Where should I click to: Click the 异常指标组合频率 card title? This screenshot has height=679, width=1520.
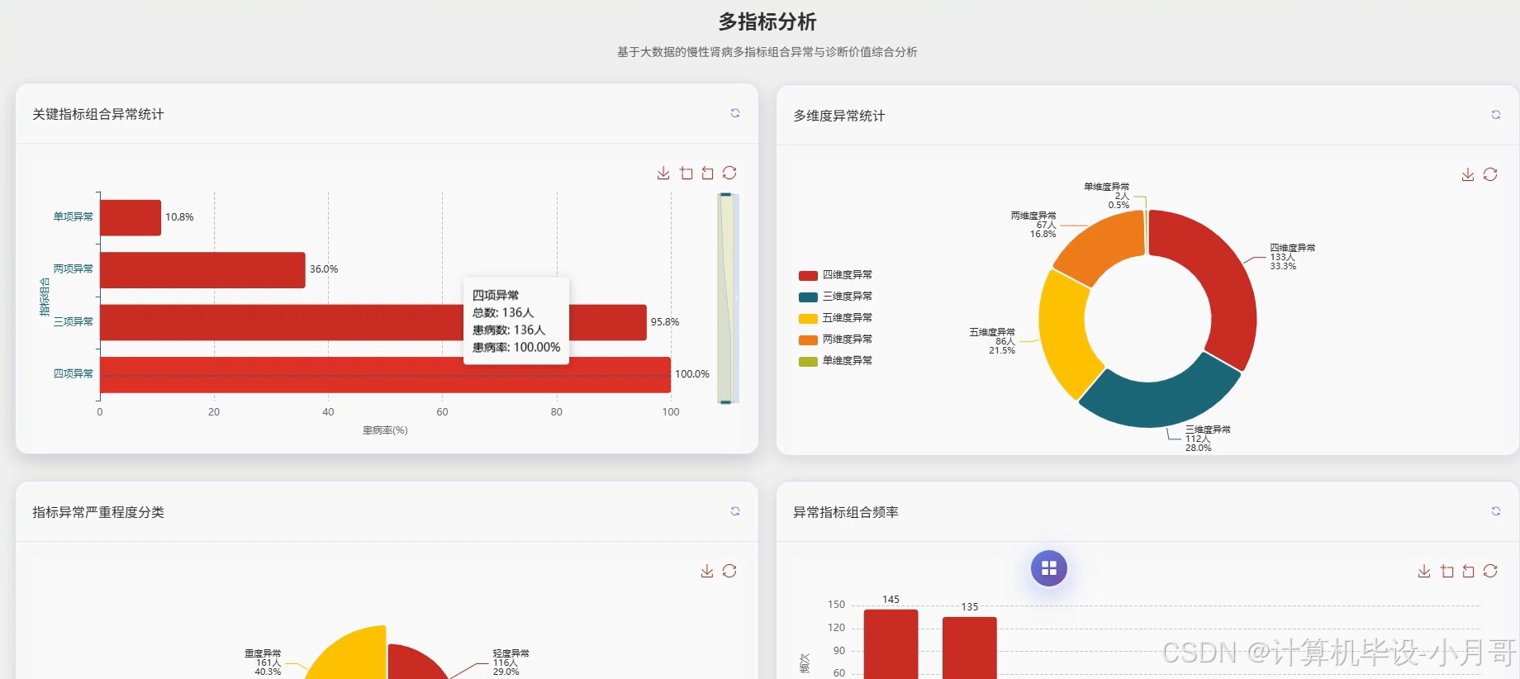pyautogui.click(x=846, y=512)
